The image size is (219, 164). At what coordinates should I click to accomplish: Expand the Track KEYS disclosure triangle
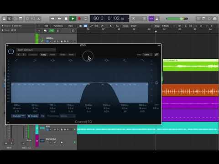(x=3, y=30)
